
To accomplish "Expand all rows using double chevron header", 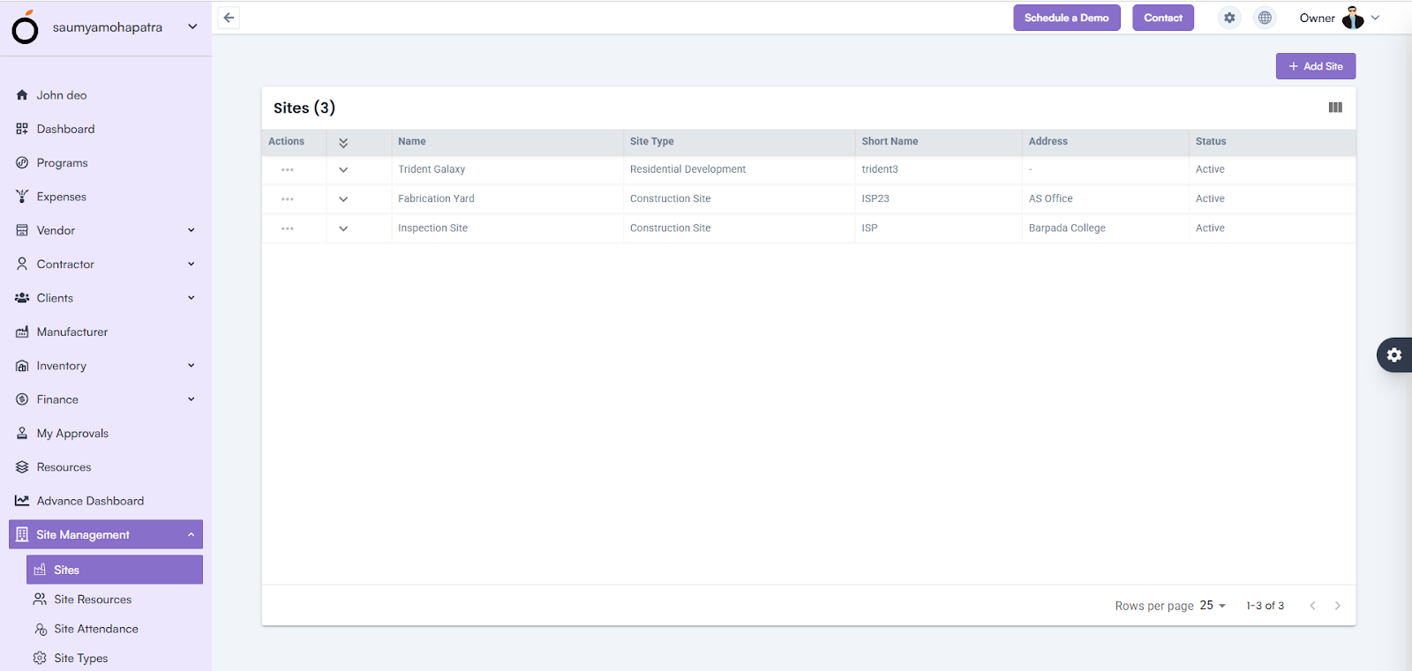I will [x=343, y=142].
